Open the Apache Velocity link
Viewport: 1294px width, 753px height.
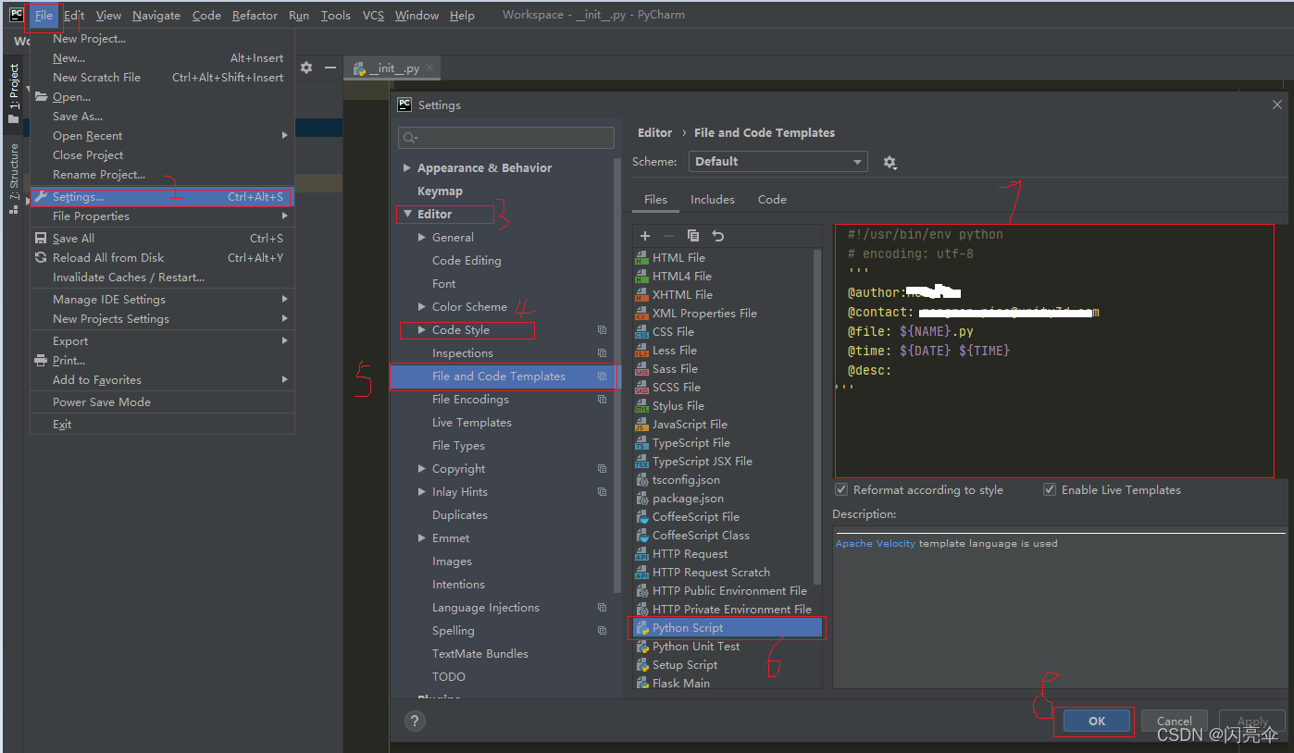coord(875,544)
